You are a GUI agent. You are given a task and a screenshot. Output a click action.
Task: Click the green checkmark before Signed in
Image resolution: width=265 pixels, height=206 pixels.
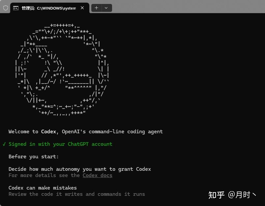(x=4, y=144)
